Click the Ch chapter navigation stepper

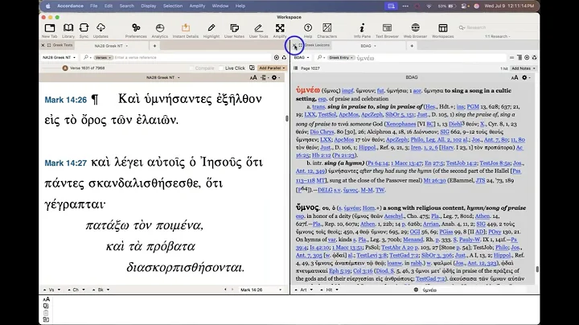click(76, 290)
